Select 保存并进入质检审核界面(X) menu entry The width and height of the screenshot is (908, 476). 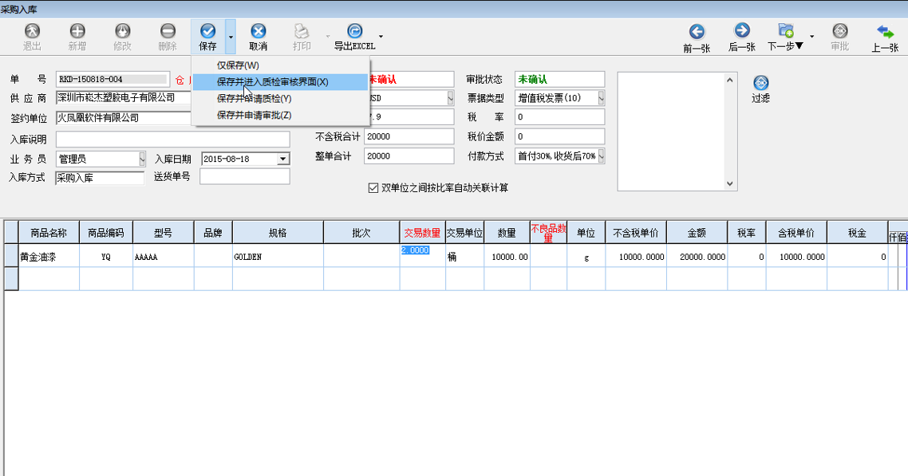point(280,82)
